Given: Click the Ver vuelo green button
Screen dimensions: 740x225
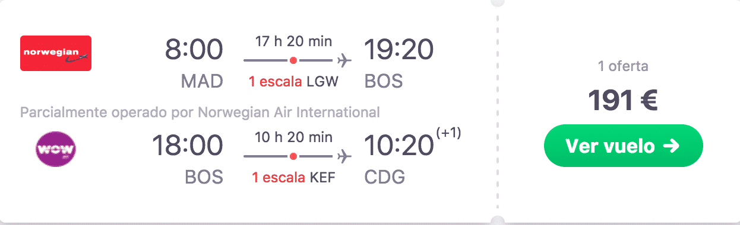Looking at the screenshot, I should (x=624, y=146).
